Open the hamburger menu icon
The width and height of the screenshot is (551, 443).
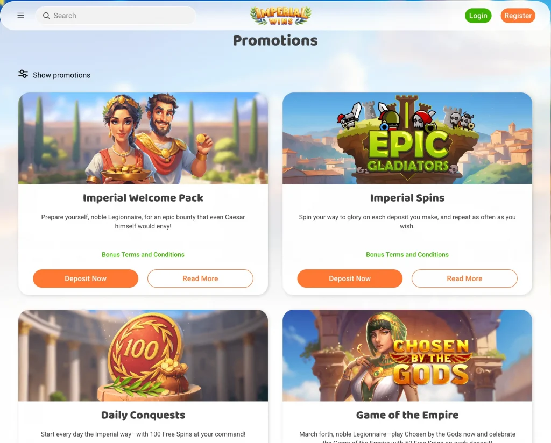coord(21,16)
